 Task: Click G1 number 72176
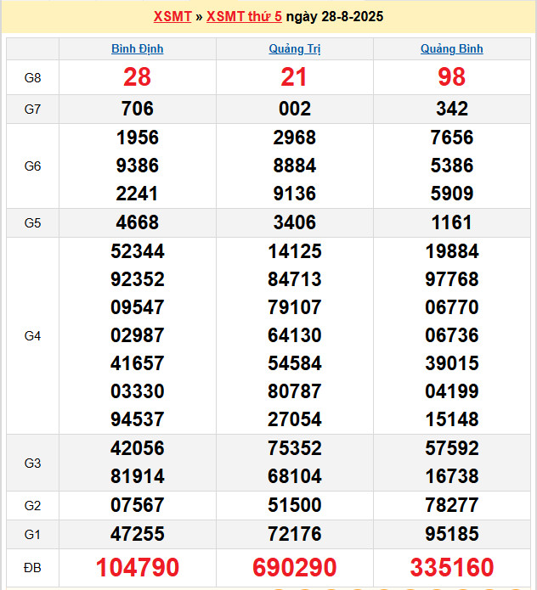(295, 534)
